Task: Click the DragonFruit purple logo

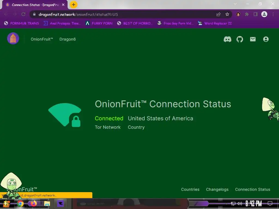Action: [13, 38]
